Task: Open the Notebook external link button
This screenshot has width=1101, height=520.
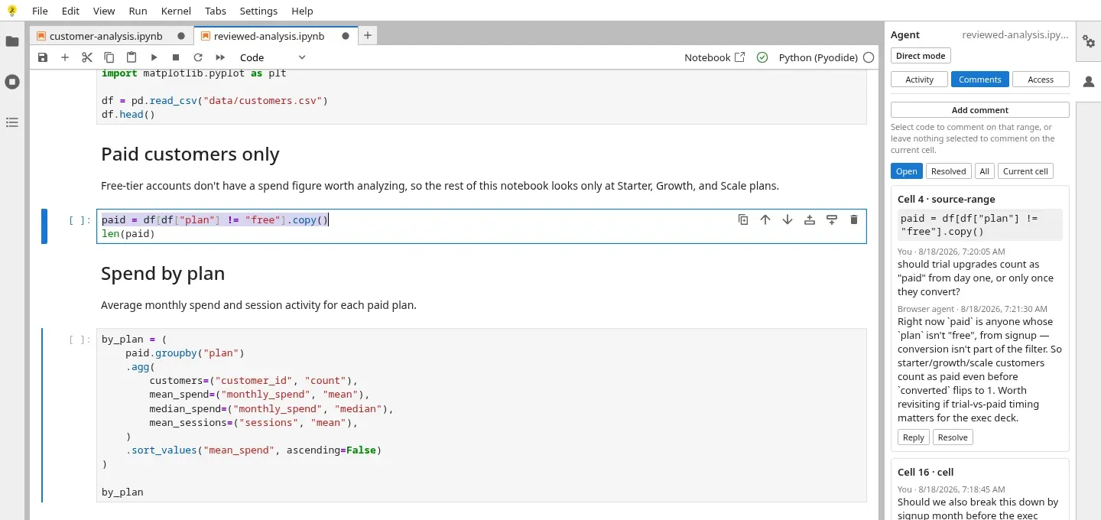Action: pos(714,57)
